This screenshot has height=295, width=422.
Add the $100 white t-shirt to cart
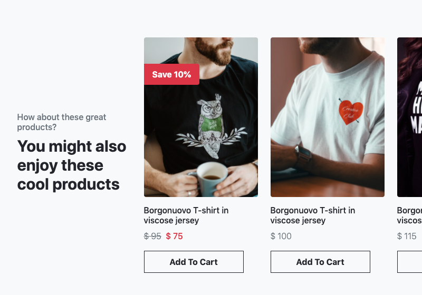coord(320,262)
